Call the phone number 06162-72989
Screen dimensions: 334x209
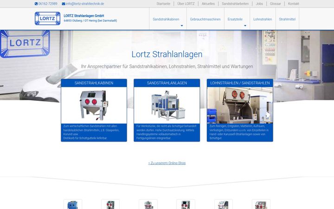[x=48, y=4]
